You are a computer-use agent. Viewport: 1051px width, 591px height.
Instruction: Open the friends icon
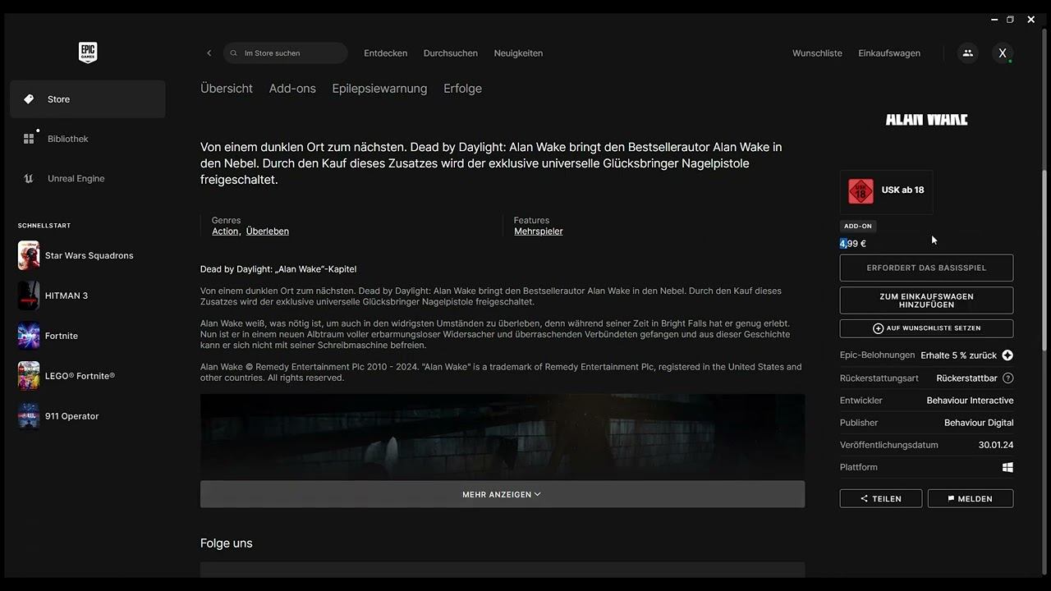point(967,53)
